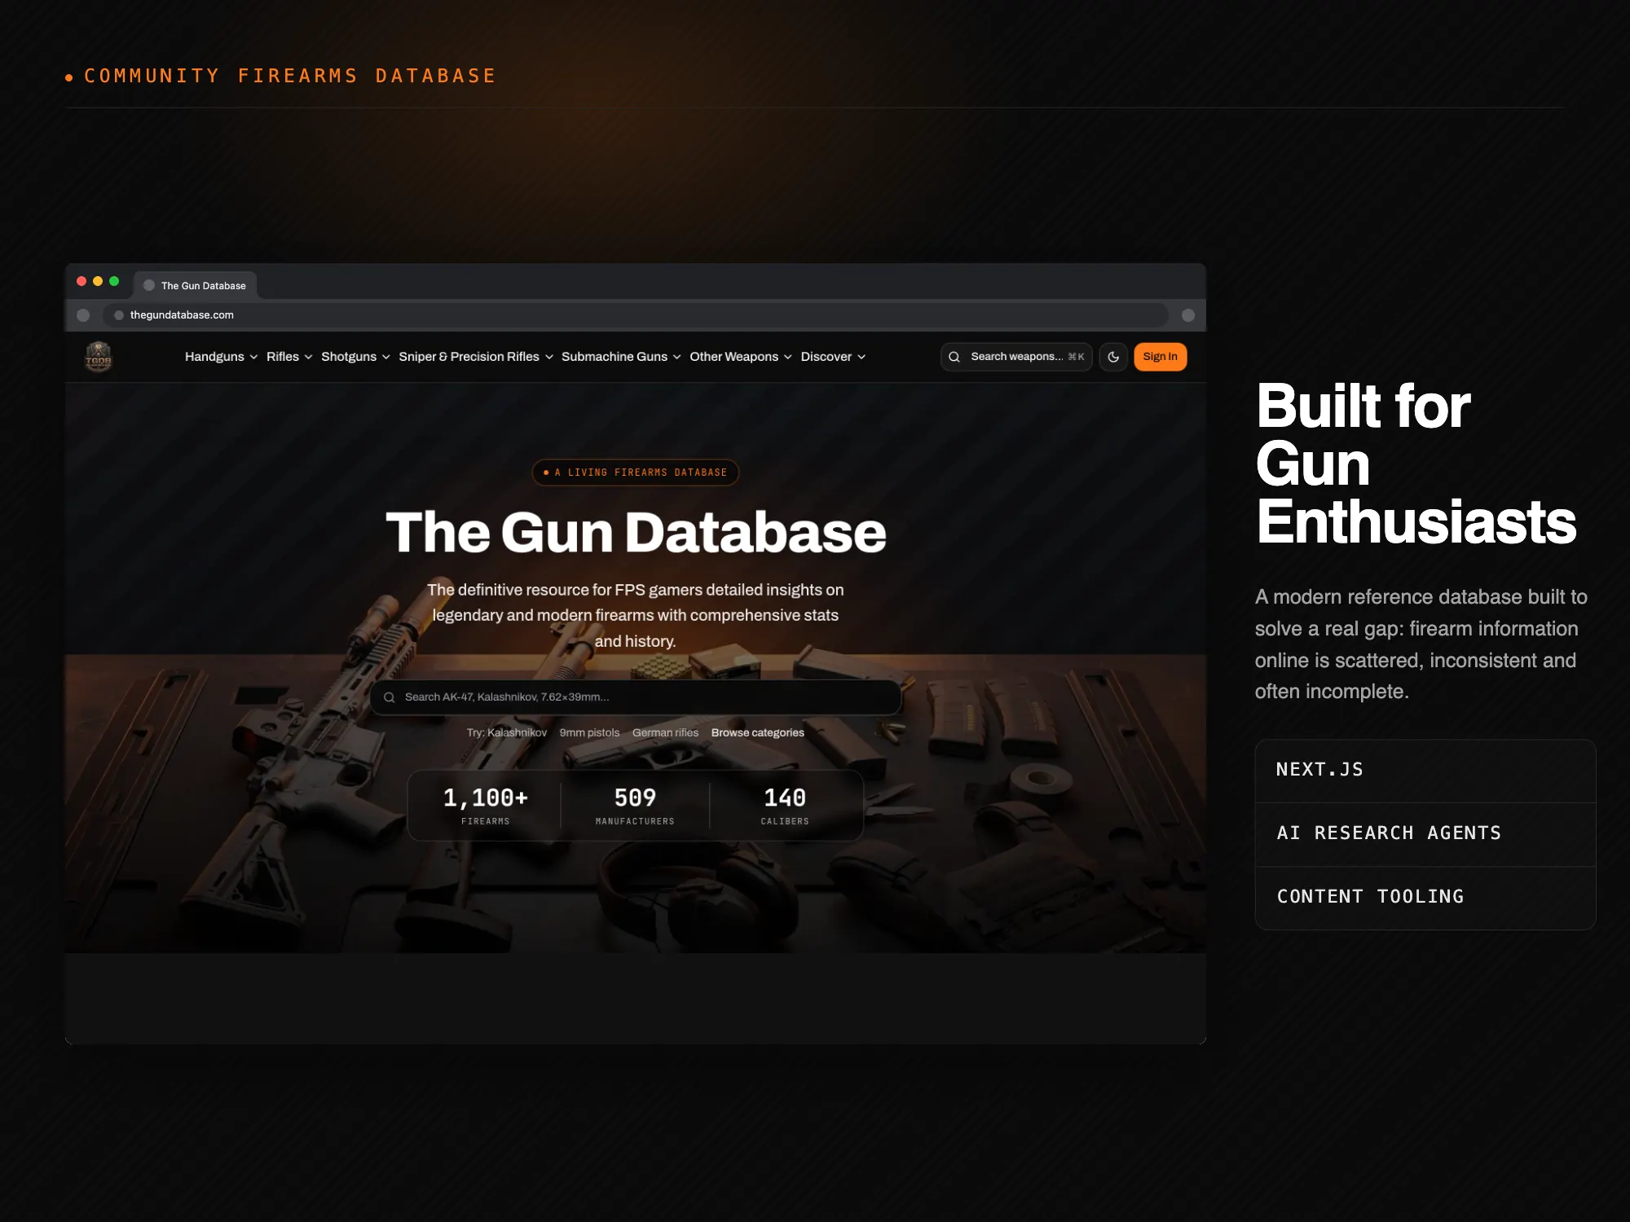Click the magnifier icon in Search weapons box
The image size is (1630, 1222).
(954, 357)
